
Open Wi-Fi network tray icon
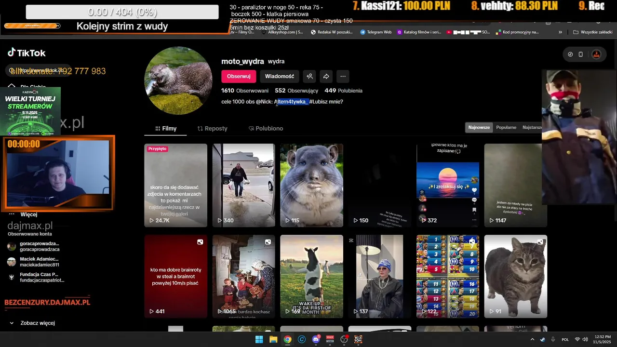[x=577, y=339]
